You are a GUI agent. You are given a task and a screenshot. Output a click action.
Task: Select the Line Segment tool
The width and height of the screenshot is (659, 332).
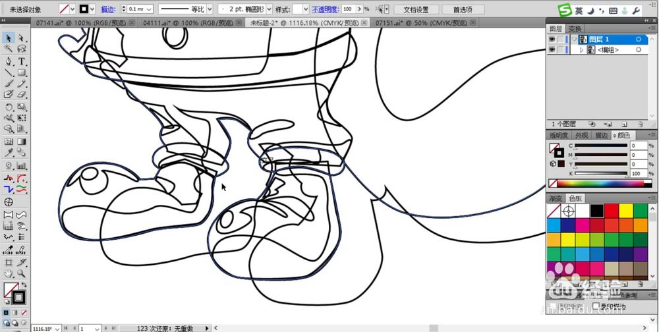9,72
